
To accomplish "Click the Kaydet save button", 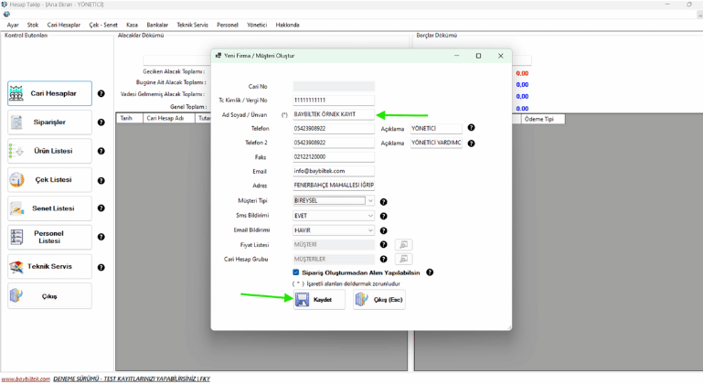I will tap(318, 300).
